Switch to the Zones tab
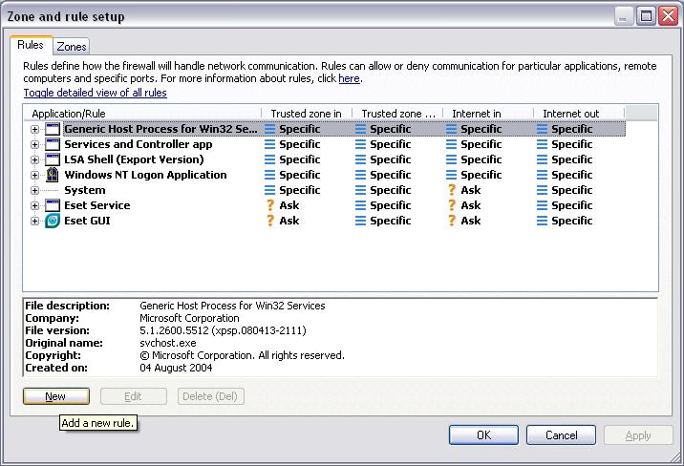 coord(72,47)
